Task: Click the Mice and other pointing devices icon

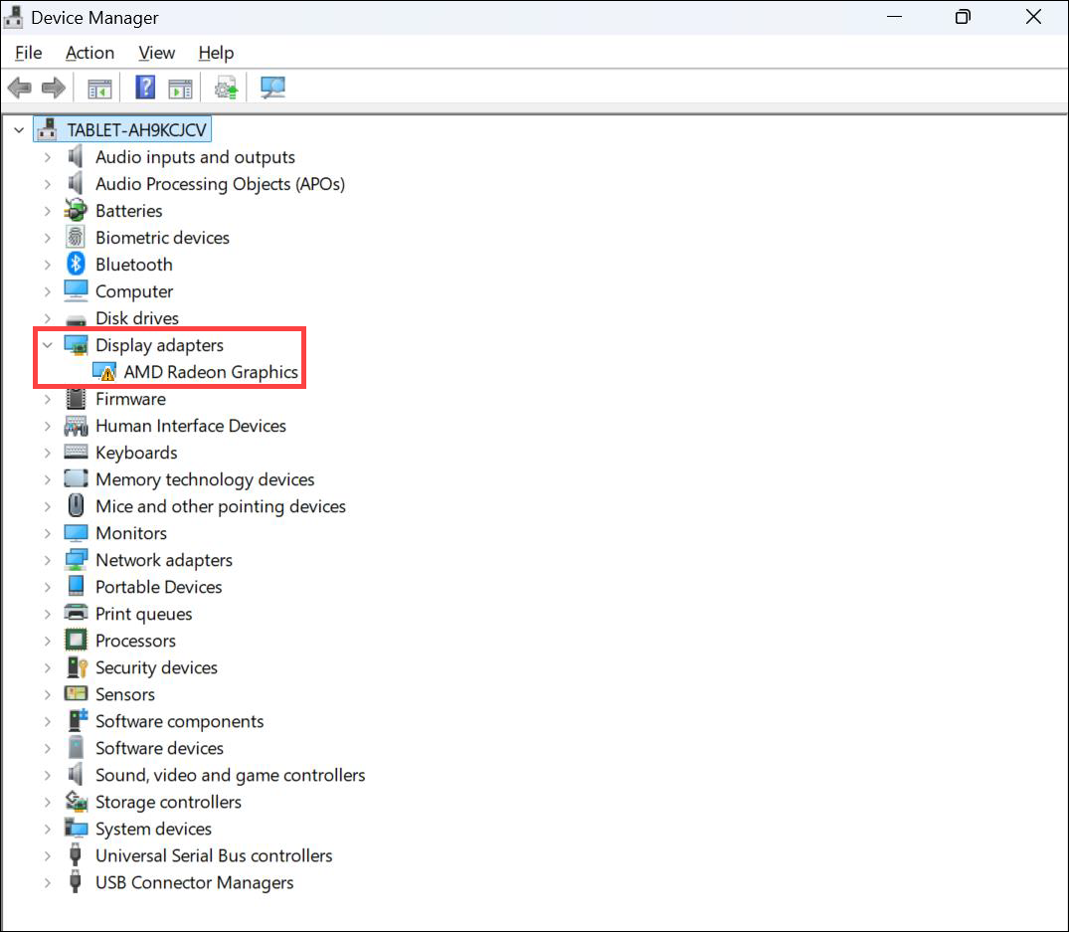Action: point(76,506)
